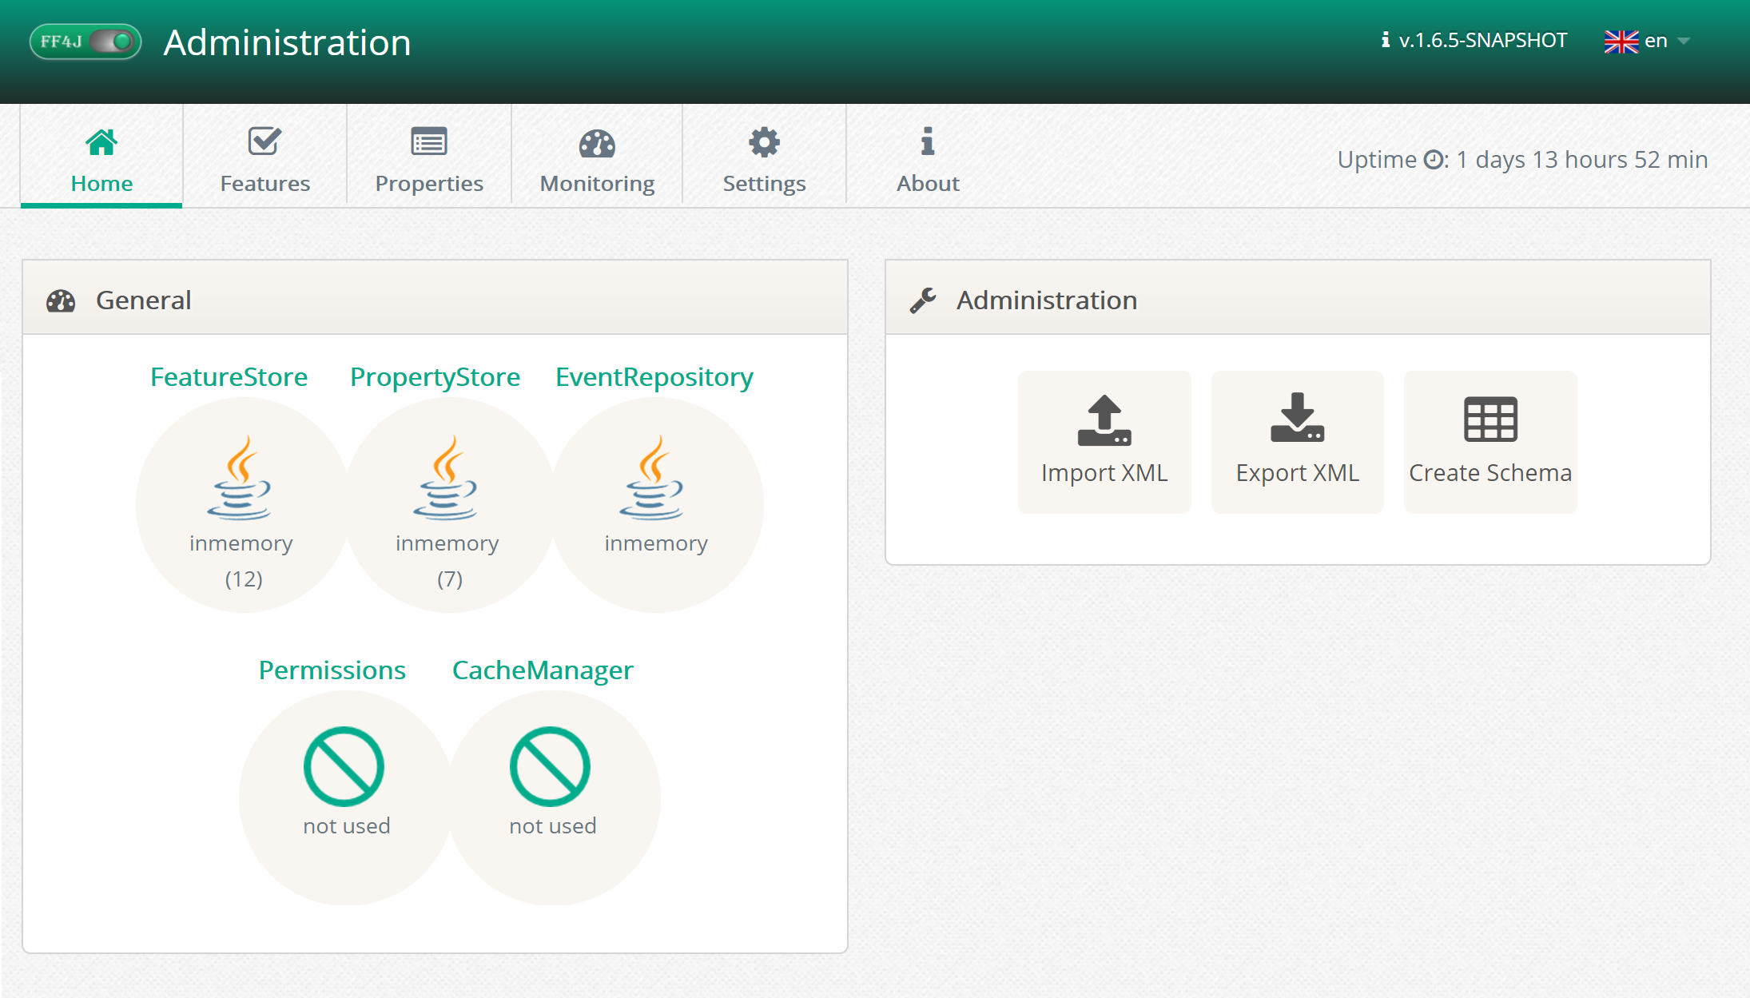This screenshot has height=998, width=1750.
Task: Click the version info icon
Action: 1385,40
